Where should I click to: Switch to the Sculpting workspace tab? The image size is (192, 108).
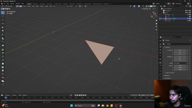coord(42,4)
